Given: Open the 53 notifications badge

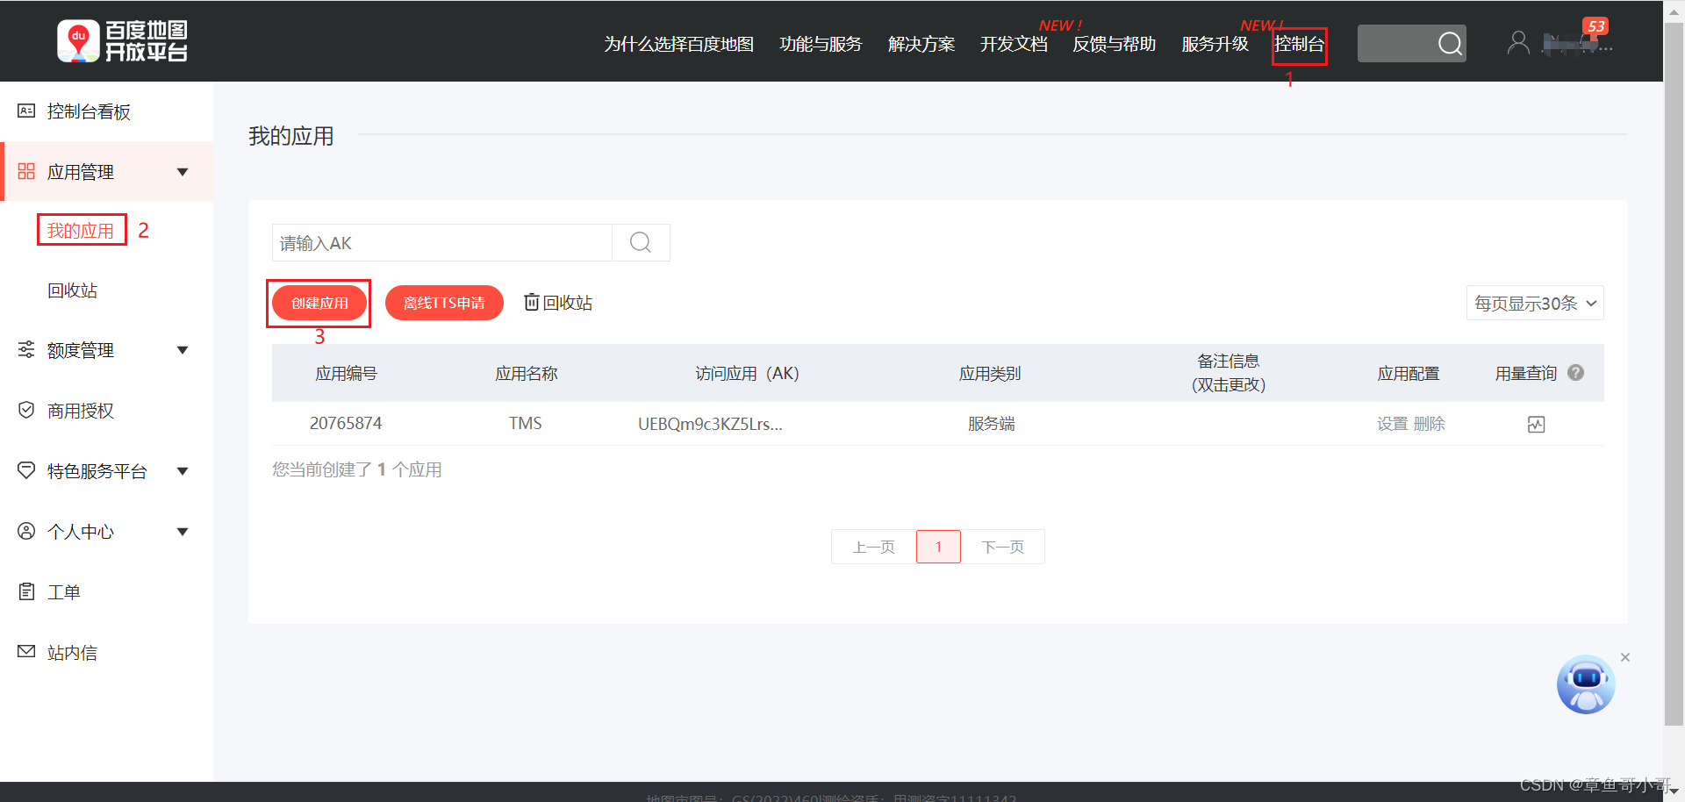Looking at the screenshot, I should point(1595,26).
